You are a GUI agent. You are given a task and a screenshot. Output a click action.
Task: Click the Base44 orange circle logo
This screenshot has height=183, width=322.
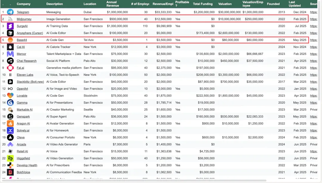pyautogui.click(x=10, y=40)
